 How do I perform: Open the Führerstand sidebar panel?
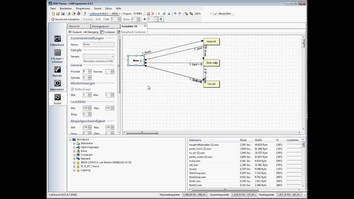click(x=57, y=40)
